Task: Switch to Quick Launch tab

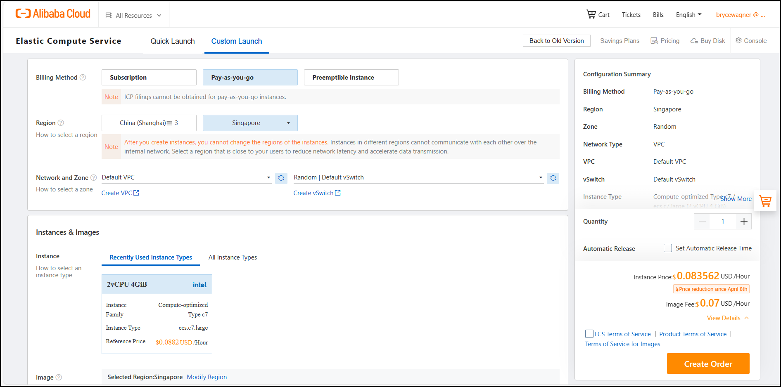Action: point(172,41)
